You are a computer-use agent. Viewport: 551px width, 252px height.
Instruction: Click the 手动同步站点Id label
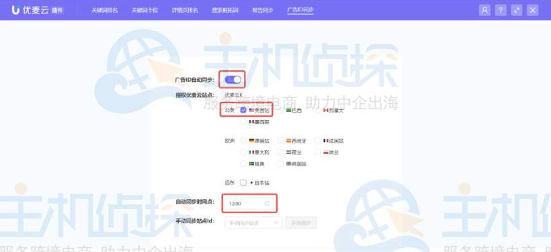196,220
